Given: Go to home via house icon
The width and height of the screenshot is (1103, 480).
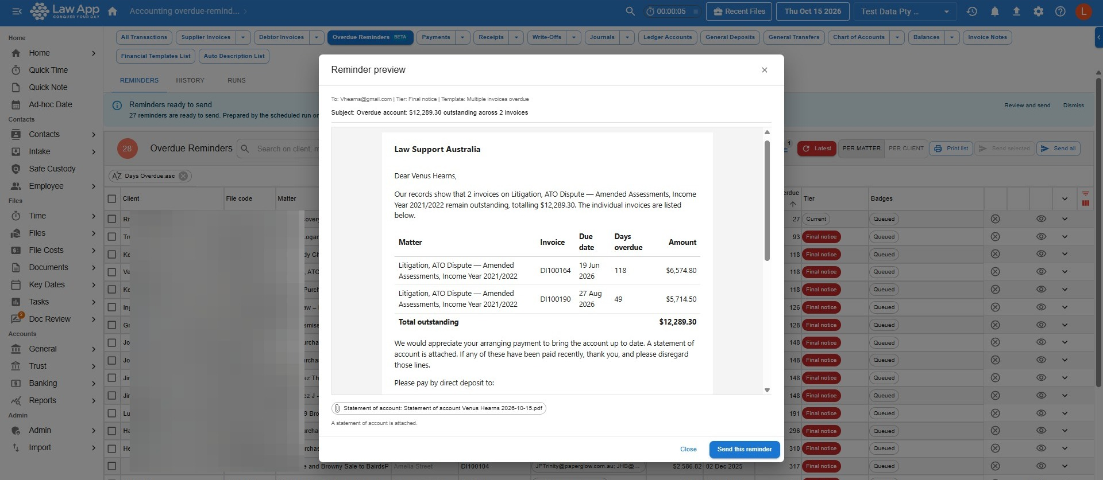Looking at the screenshot, I should pyautogui.click(x=113, y=11).
